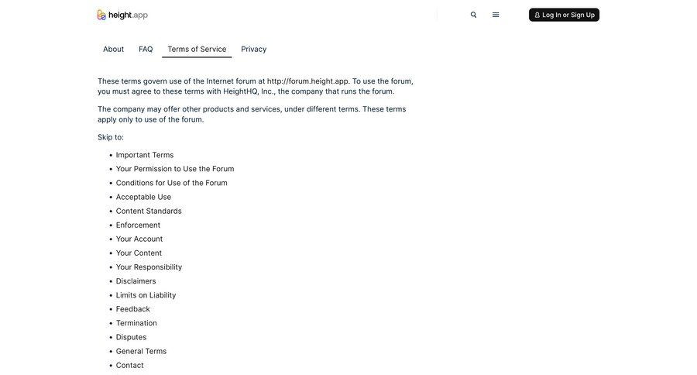This screenshot has width=697, height=375.
Task: Jump to Content Standards link
Action: [x=149, y=211]
